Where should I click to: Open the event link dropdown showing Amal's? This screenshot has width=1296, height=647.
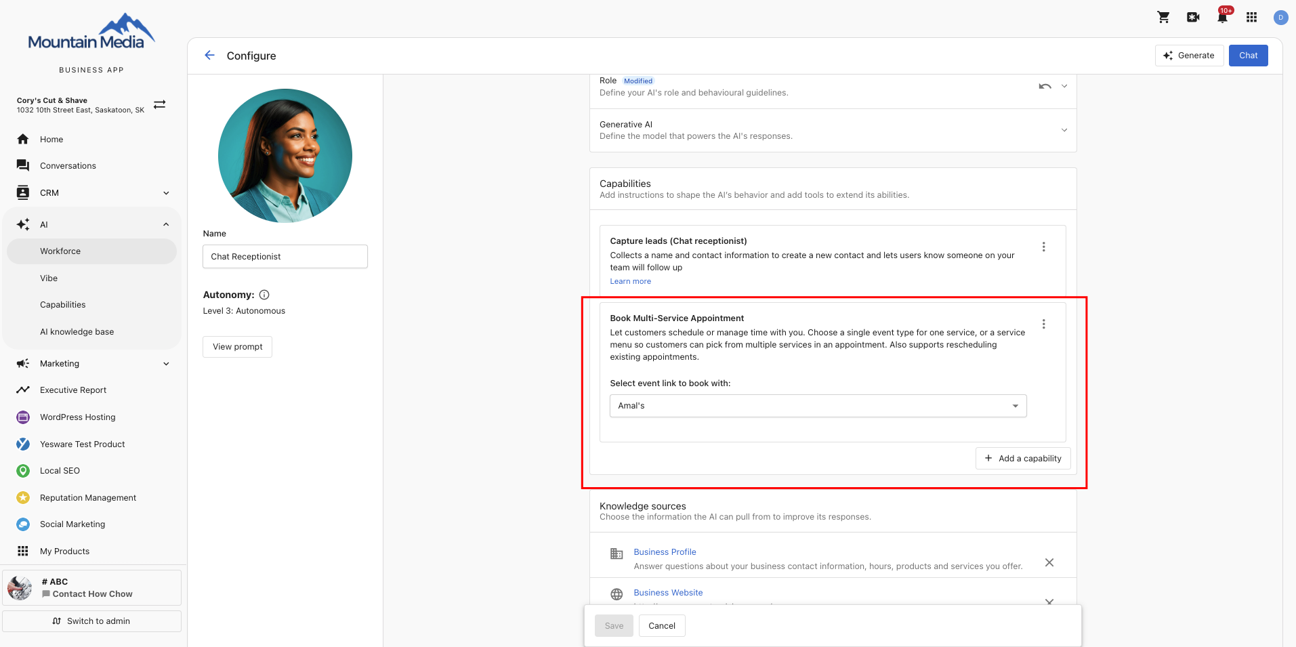tap(818, 406)
